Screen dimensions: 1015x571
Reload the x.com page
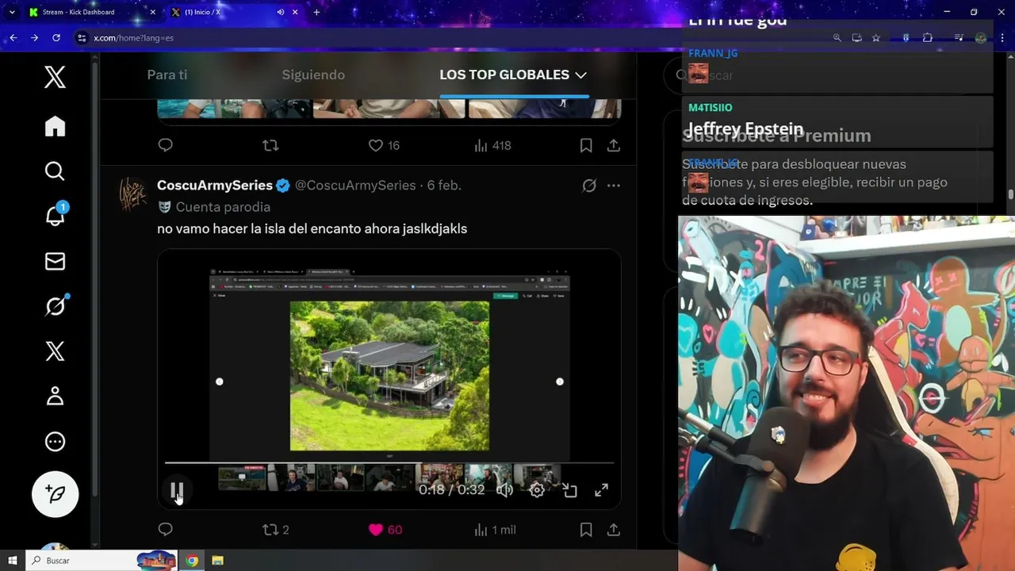tap(56, 37)
